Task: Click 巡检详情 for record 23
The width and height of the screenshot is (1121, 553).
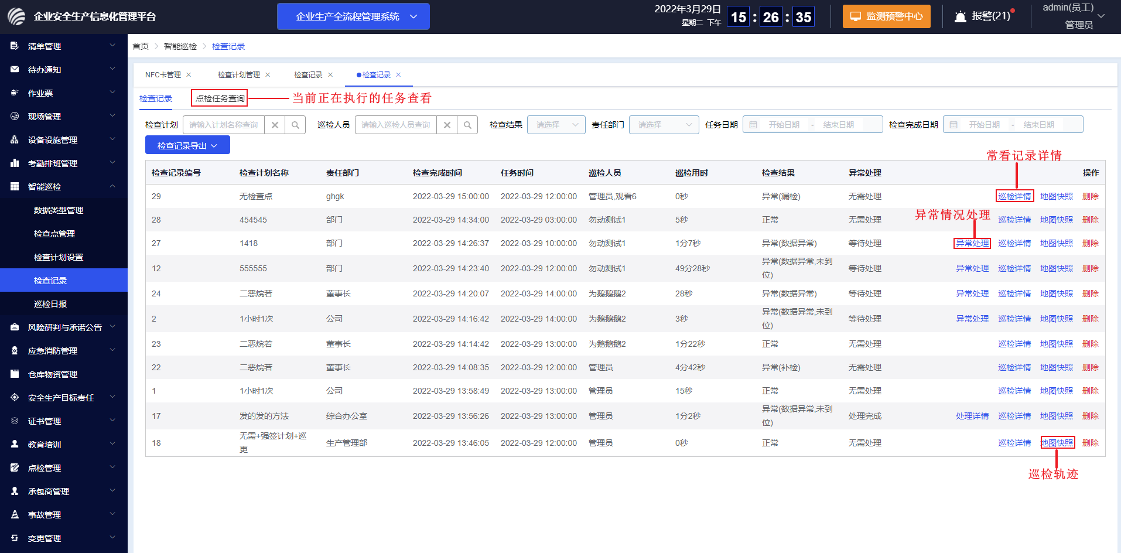Action: coord(1014,344)
